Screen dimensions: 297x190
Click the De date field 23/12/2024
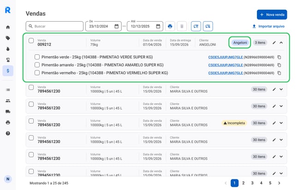pos(103,26)
